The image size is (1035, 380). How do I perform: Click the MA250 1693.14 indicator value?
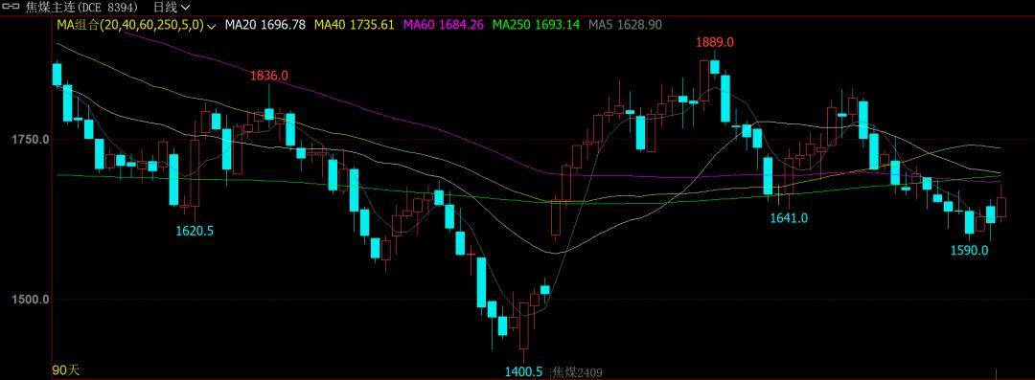coord(536,25)
